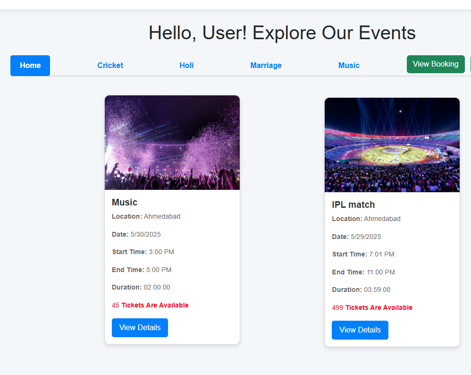Click the IPL match card title
Viewport: 471px width, 375px height.
(353, 205)
